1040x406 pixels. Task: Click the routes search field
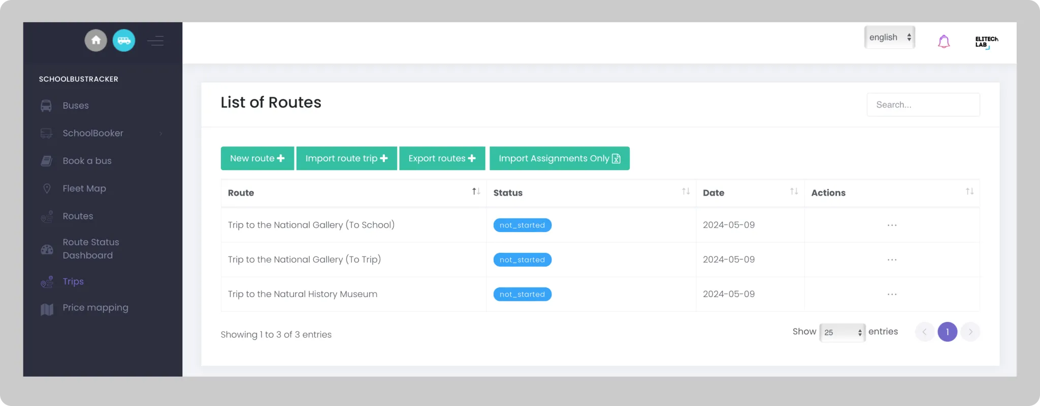pyautogui.click(x=923, y=105)
